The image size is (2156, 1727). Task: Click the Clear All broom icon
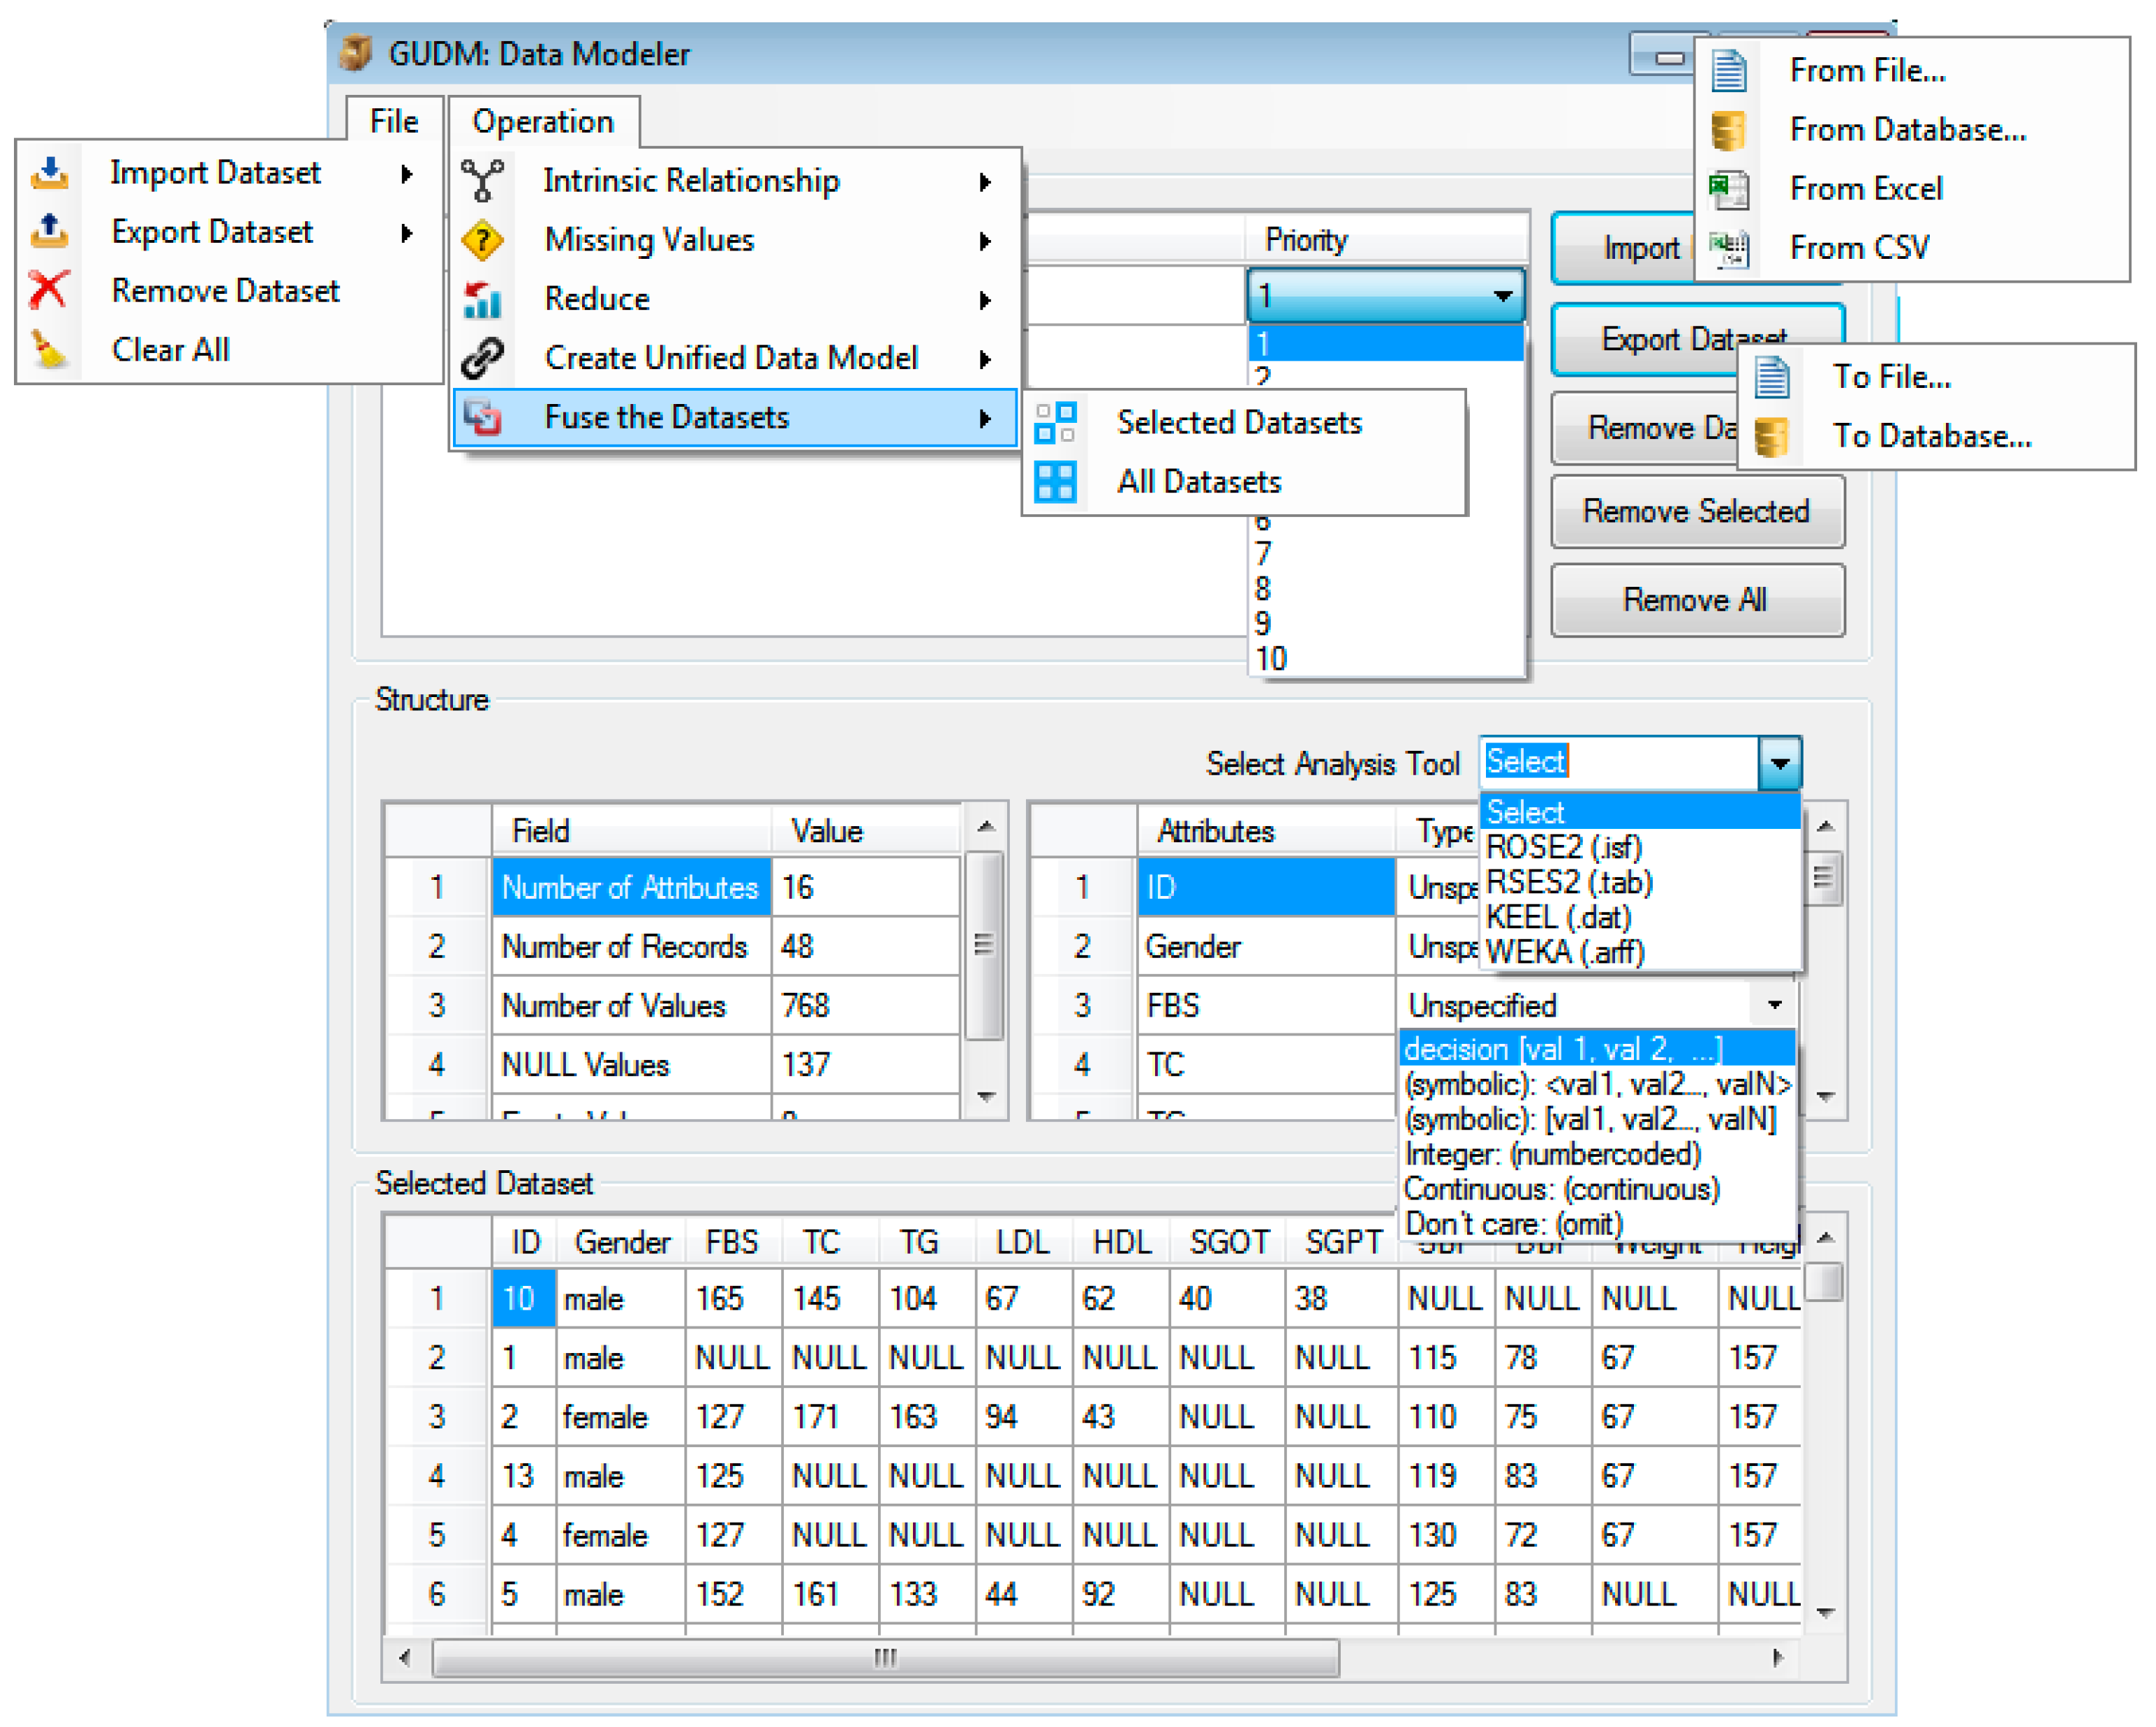49,350
